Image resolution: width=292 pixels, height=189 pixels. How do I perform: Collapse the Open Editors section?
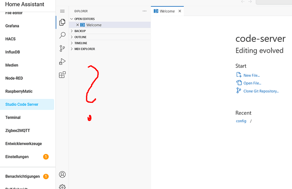[110, 19]
